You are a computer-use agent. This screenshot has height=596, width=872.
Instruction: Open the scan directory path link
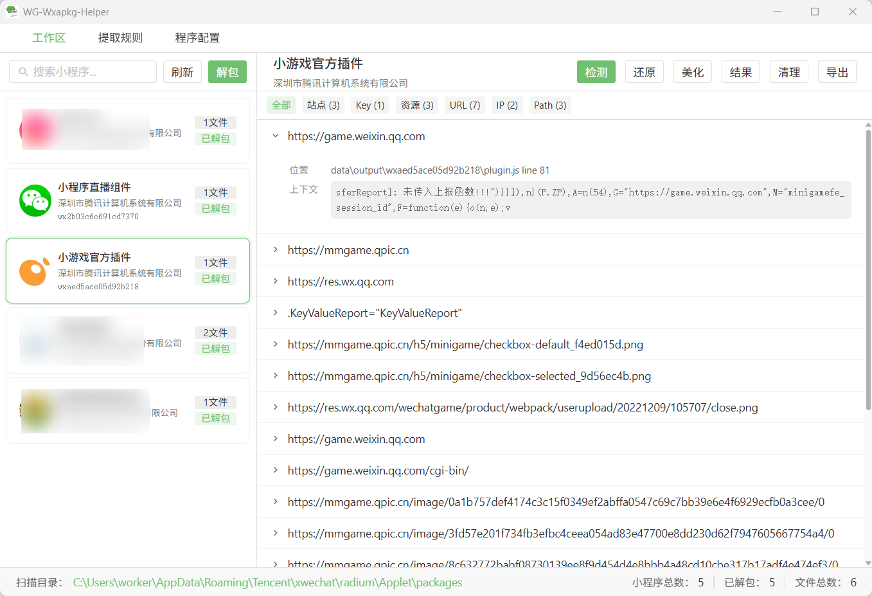tap(267, 582)
